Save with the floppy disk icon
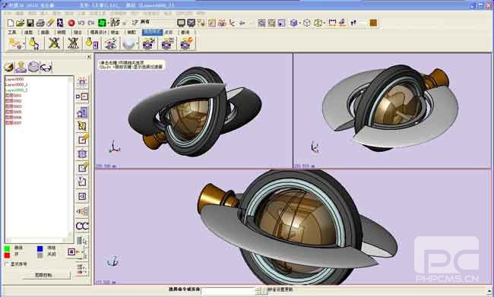Image resolution: width=494 pixels, height=297 pixels. (30, 23)
